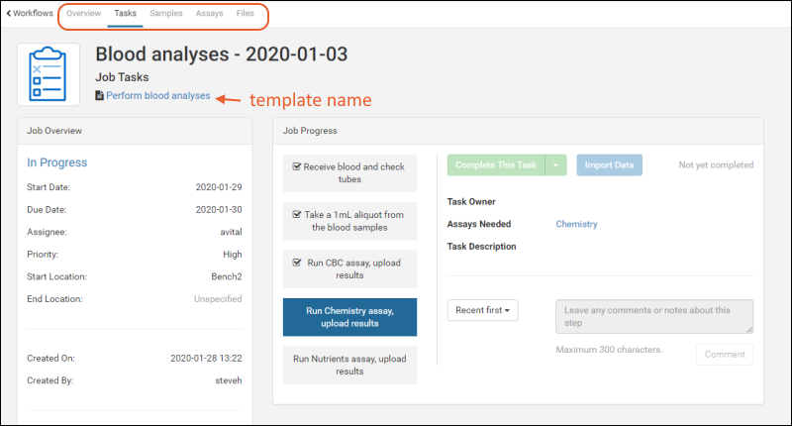Viewport: 792px width, 426px height.
Task: Switch to the Overview tab
Action: tap(83, 14)
